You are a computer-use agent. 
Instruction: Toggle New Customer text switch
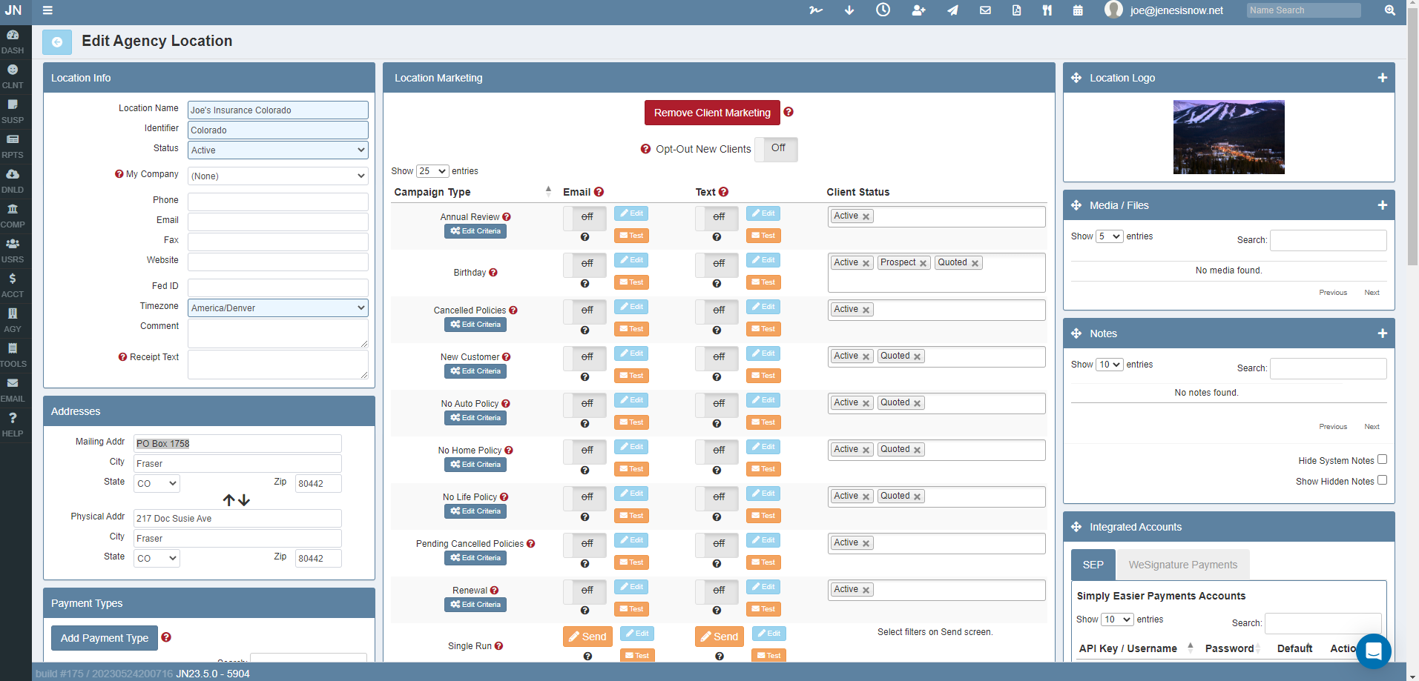coord(717,357)
